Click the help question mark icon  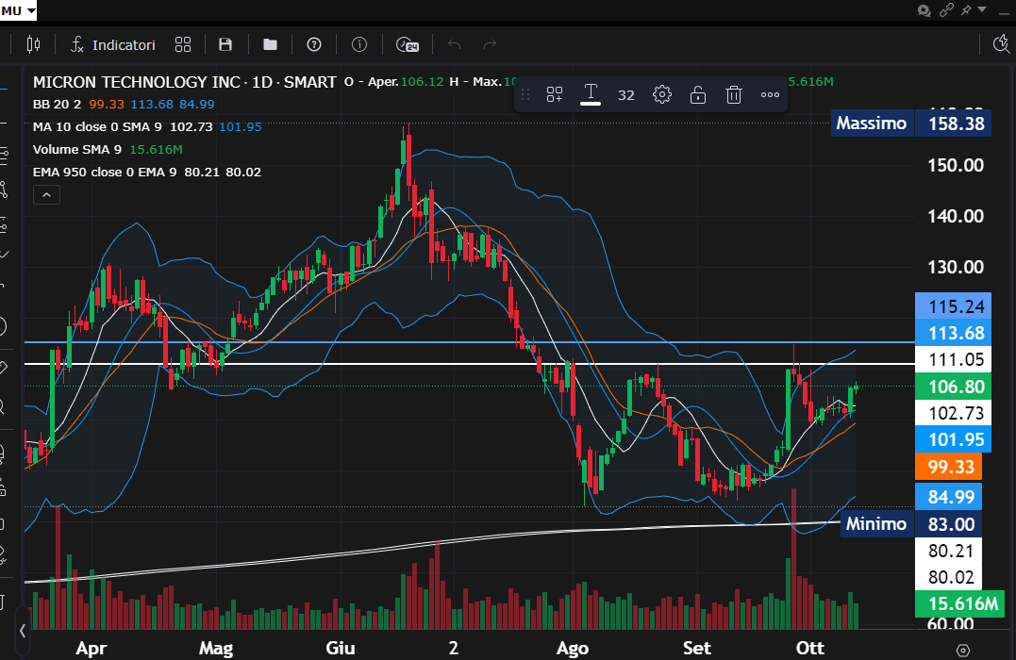[314, 44]
